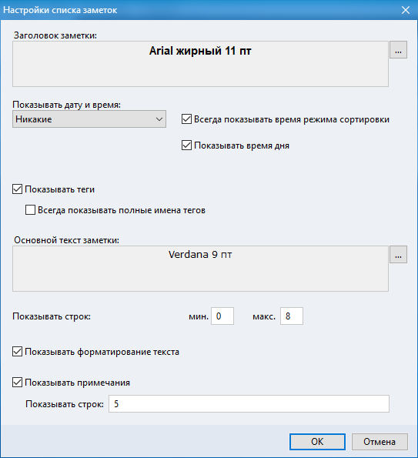Image resolution: width=418 pixels, height=458 pixels.
Task: Click the Verdana 9 пт preview box
Action: click(x=200, y=269)
